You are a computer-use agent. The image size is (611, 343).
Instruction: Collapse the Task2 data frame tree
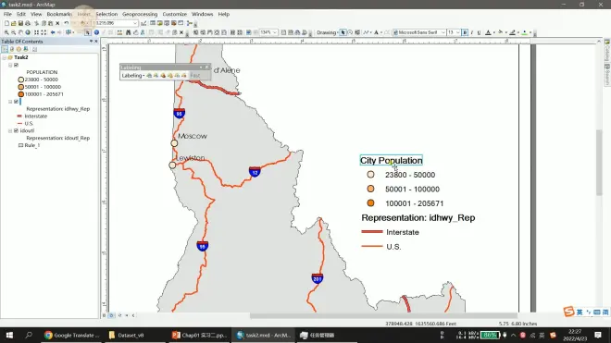5,57
